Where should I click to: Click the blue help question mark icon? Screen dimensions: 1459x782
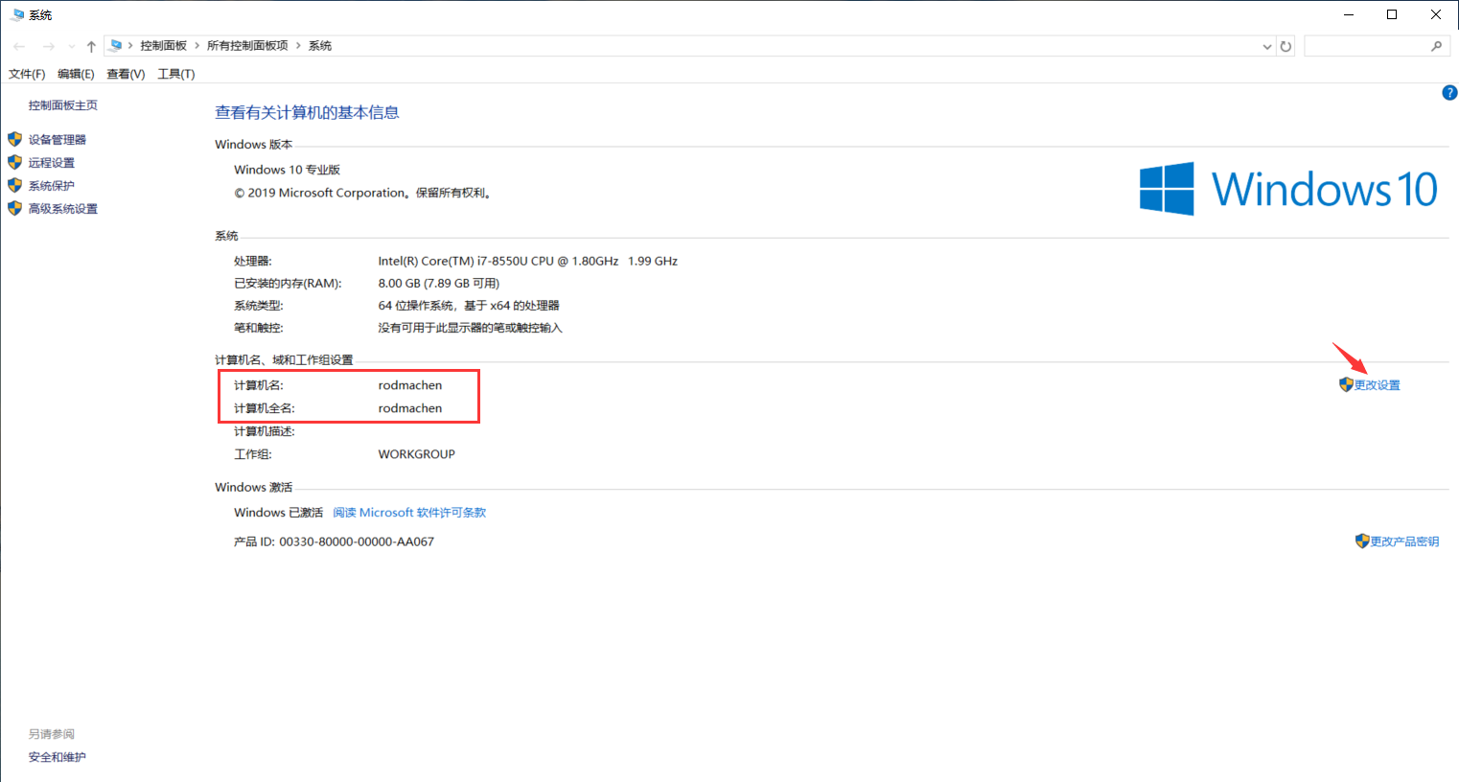[x=1449, y=93]
